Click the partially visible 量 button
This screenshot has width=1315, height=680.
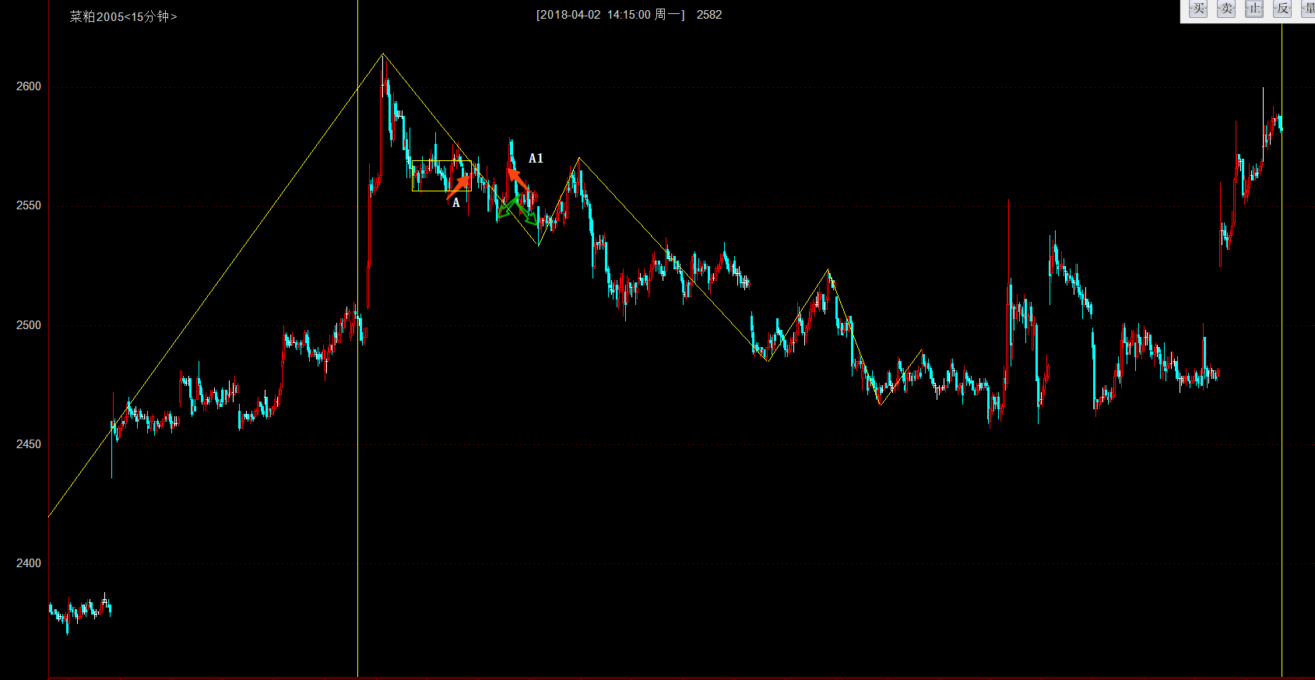point(1308,9)
